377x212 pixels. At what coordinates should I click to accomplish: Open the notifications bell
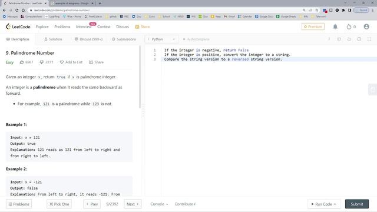coord(335,26)
